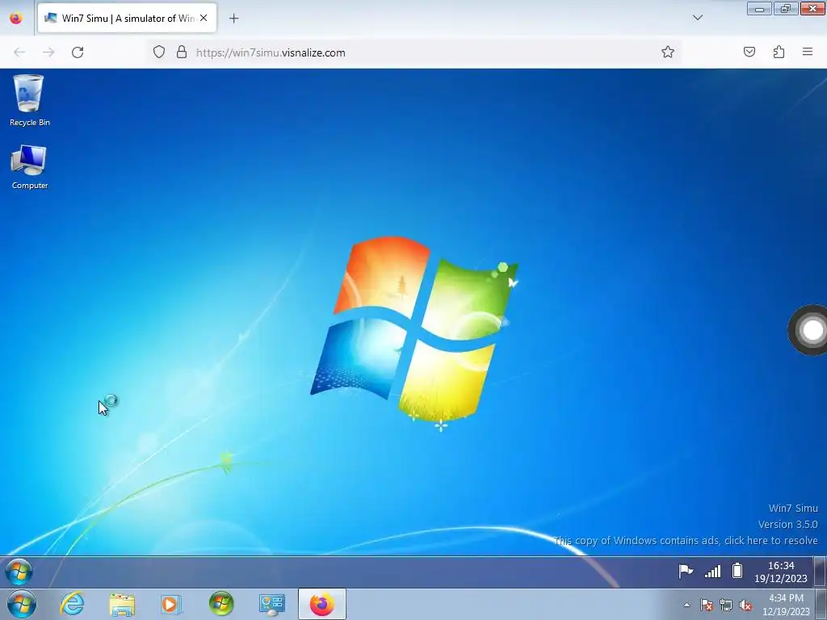
Task: Click the simulator network signal bars icon
Action: pos(712,571)
